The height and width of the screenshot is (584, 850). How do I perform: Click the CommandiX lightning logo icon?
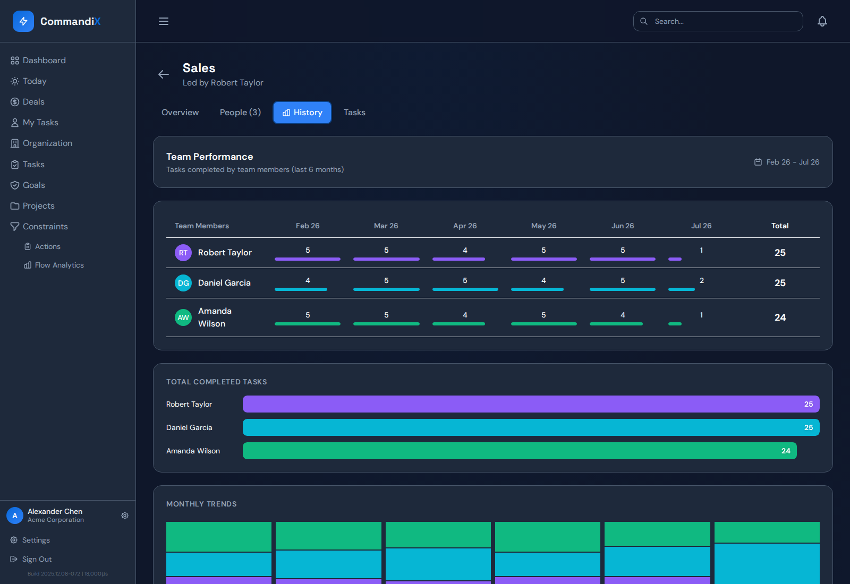[x=23, y=21]
